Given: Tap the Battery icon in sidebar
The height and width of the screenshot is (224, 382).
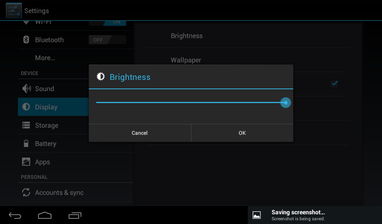Looking at the screenshot, I should pyautogui.click(x=26, y=143).
